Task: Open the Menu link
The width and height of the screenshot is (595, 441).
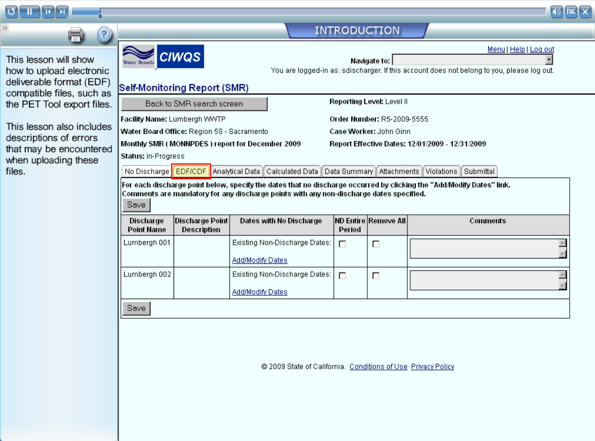Action: click(496, 49)
